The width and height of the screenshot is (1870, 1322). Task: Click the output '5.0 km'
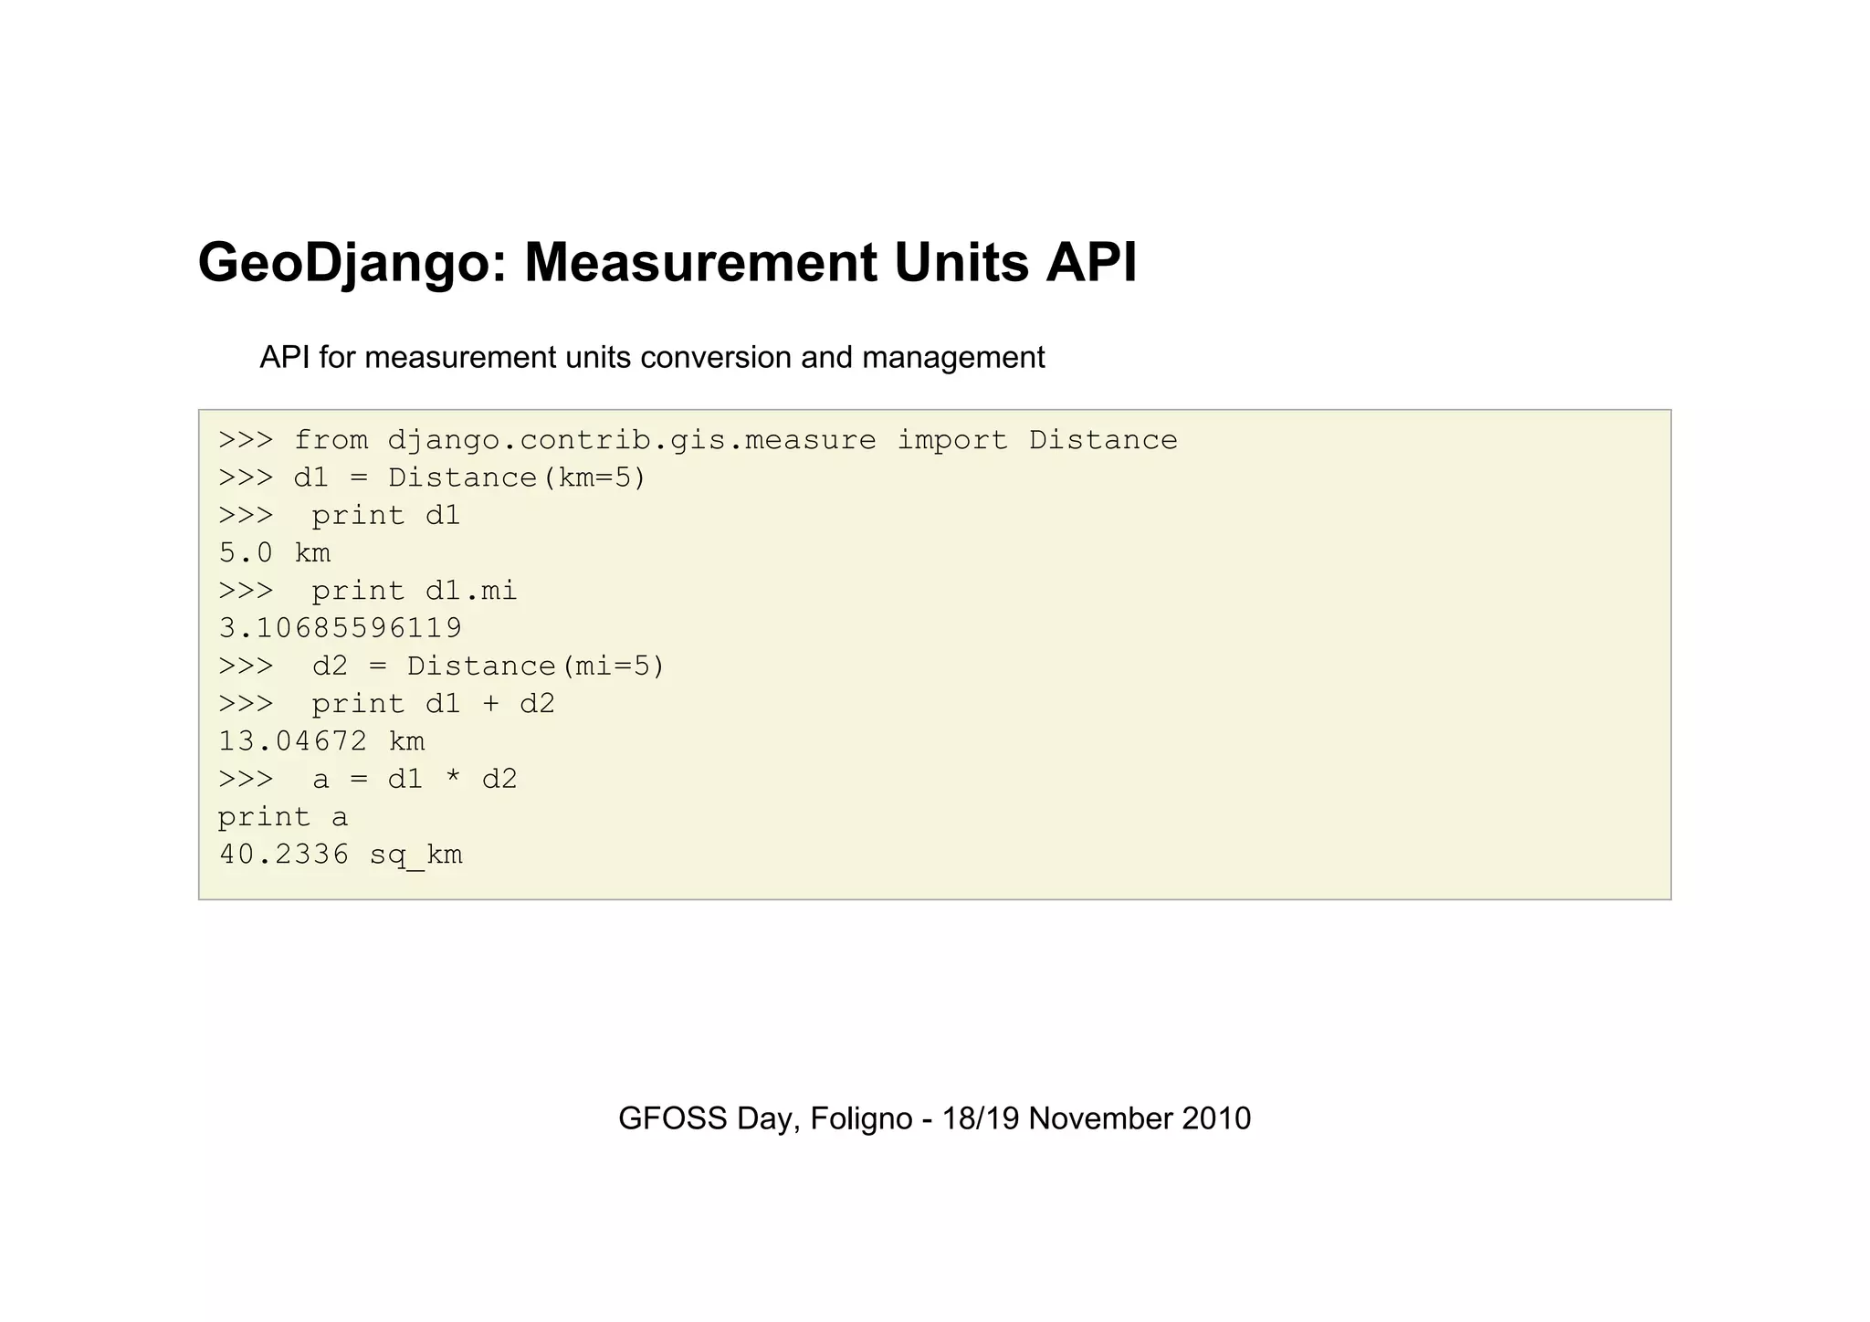click(x=275, y=553)
